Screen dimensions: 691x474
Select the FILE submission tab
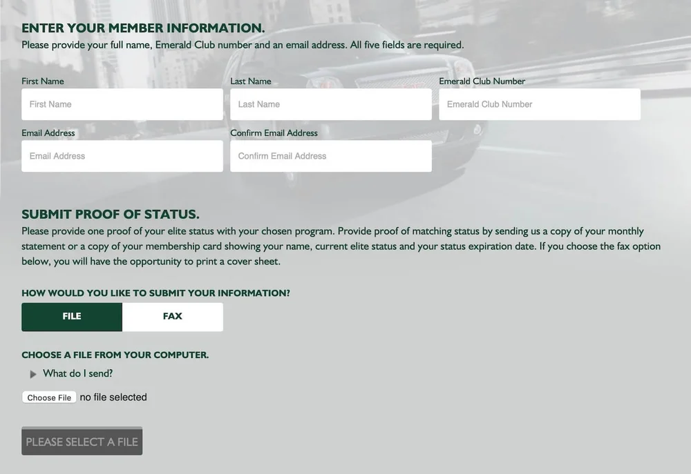pos(71,316)
